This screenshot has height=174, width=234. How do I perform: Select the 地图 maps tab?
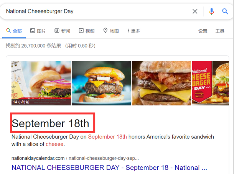coord(111,31)
